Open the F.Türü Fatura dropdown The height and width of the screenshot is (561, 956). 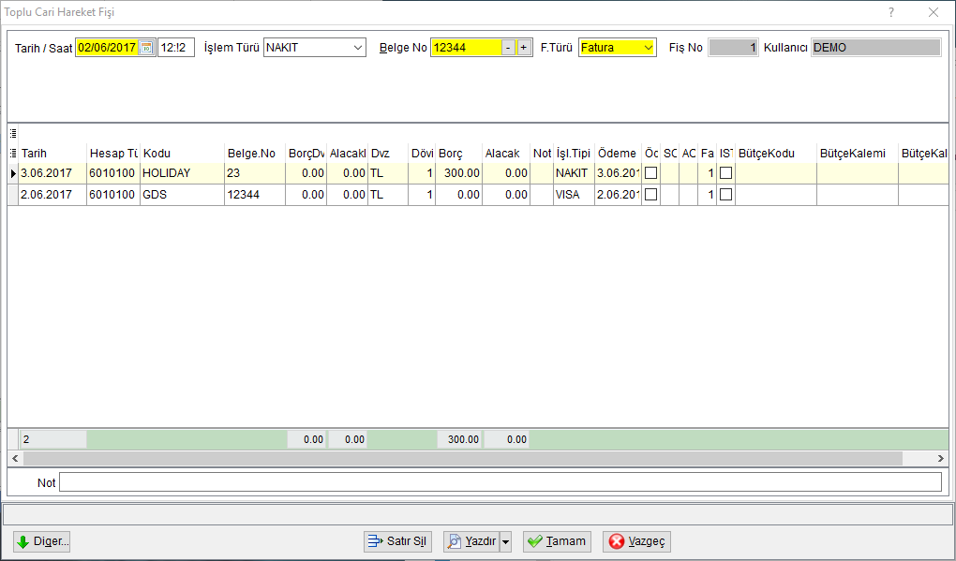click(648, 48)
